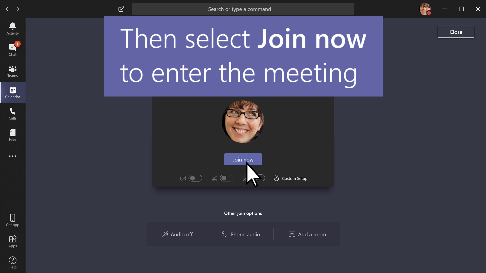Open Custom Setup settings
Image resolution: width=486 pixels, height=273 pixels.
290,178
